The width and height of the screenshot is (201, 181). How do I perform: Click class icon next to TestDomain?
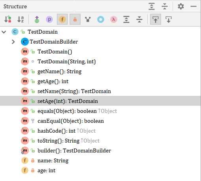pyautogui.click(x=15, y=32)
